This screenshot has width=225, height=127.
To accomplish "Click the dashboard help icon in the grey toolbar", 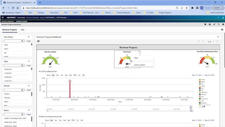I will tap(205, 24).
